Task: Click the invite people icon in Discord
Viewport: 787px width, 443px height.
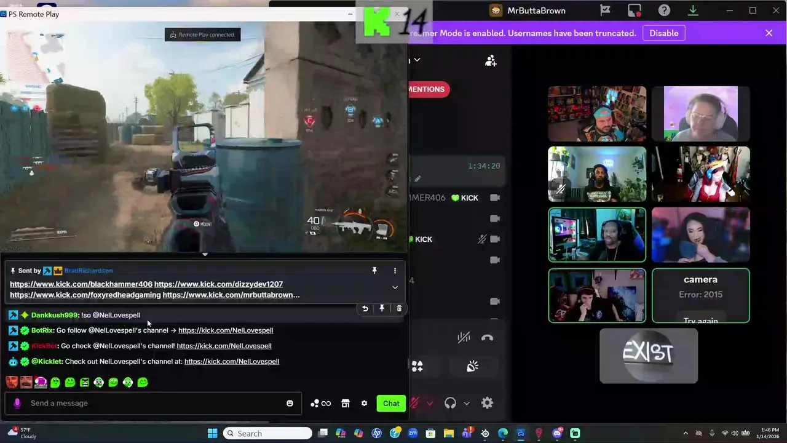Action: 491,61
